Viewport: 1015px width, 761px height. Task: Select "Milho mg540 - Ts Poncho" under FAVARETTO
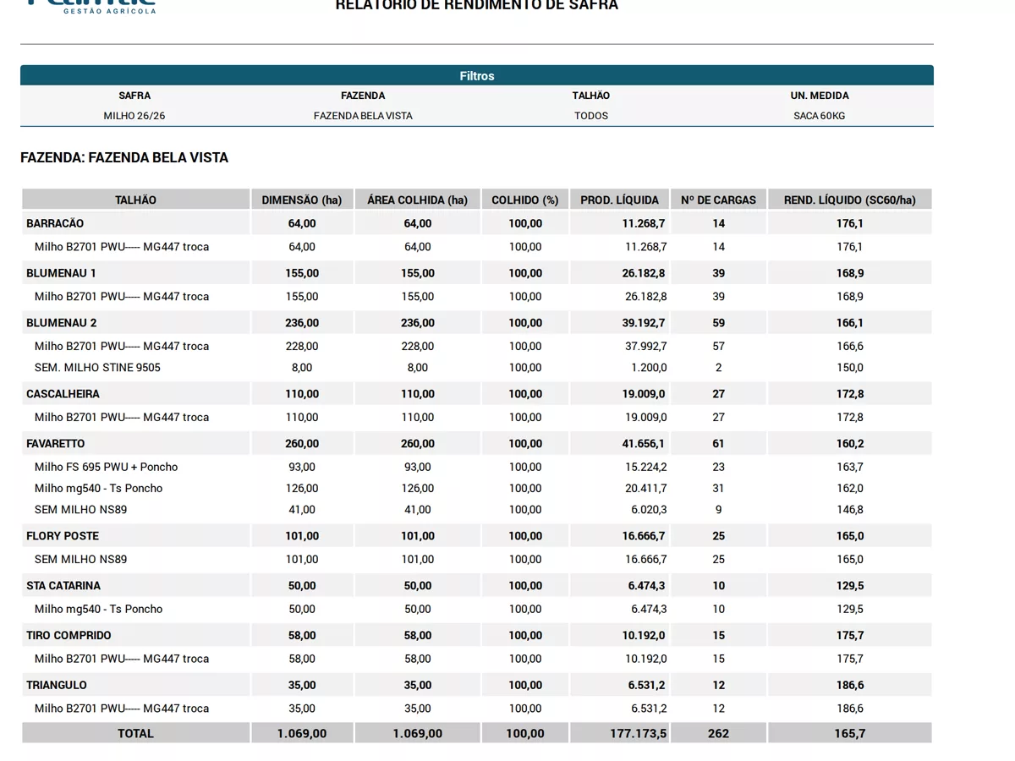tap(98, 488)
